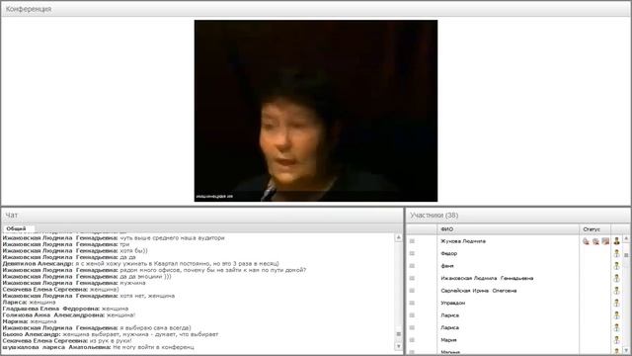The height and width of the screenshot is (356, 632).
Task: Toggle the checkbox beside Мария
Action: tap(412, 340)
